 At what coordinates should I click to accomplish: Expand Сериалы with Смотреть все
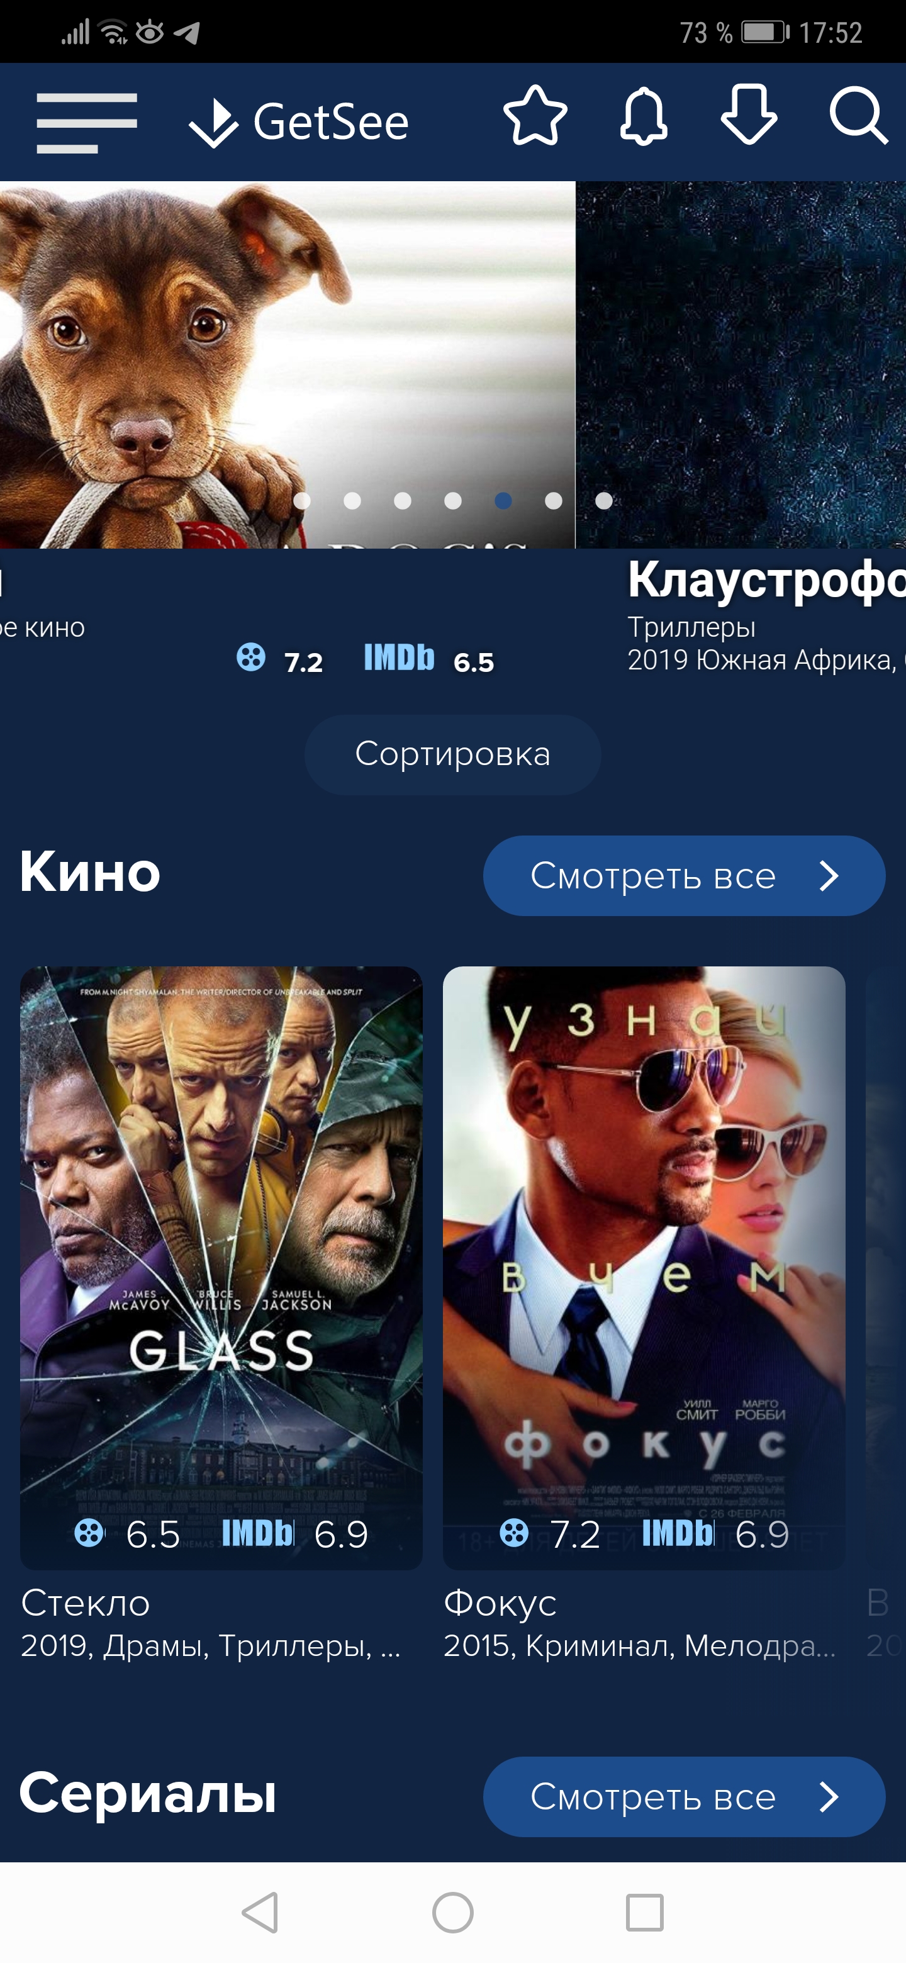point(685,1797)
